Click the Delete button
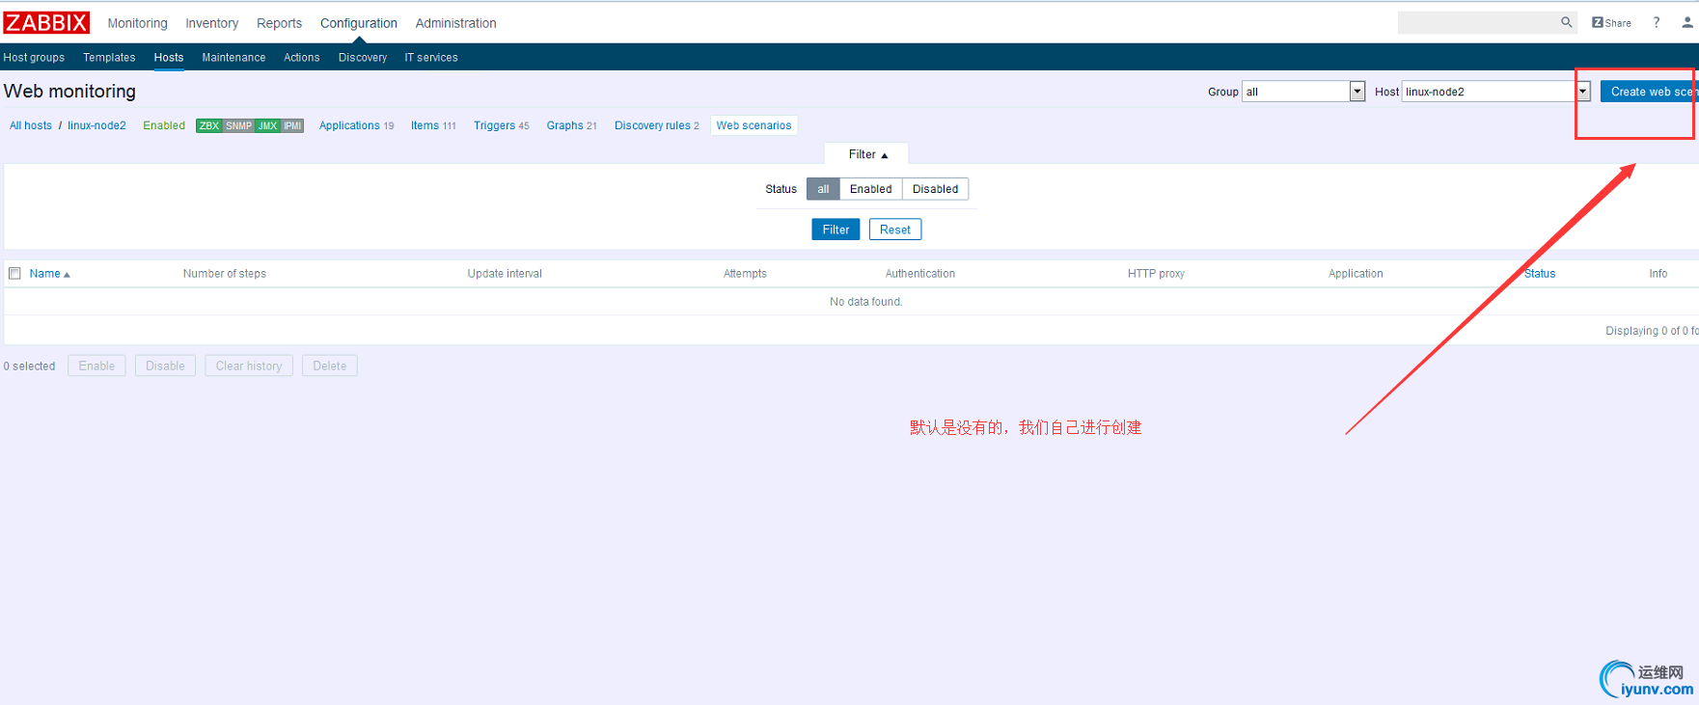The width and height of the screenshot is (1699, 705). [330, 366]
